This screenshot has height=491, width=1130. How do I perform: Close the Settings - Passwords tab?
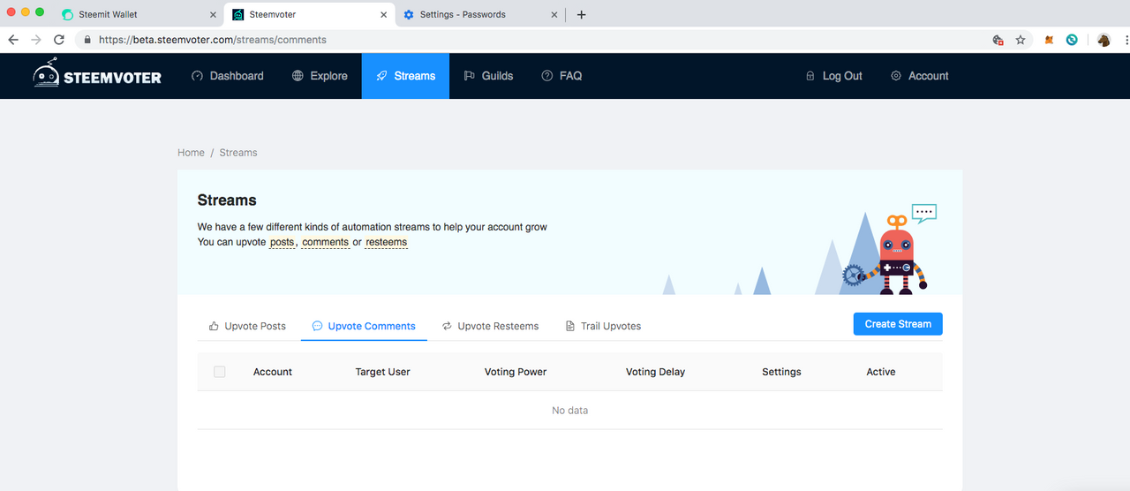[x=554, y=15]
